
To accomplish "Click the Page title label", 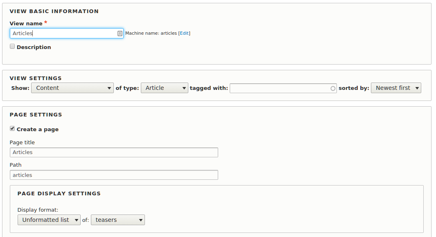I will point(22,143).
